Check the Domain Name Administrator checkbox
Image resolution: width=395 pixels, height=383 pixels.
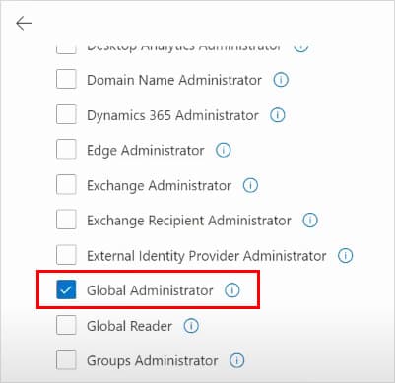tap(66, 79)
